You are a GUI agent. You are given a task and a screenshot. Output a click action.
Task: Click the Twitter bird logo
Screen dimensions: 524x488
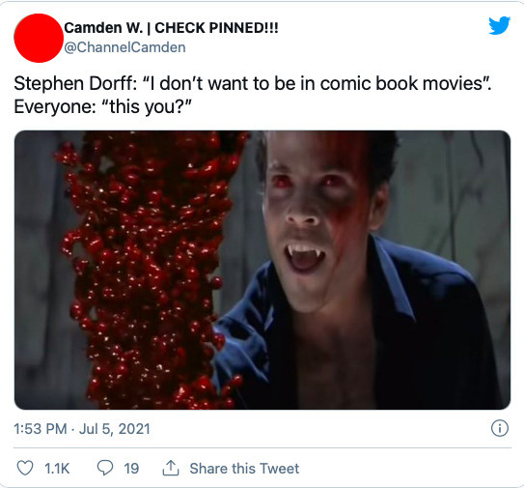[499, 25]
